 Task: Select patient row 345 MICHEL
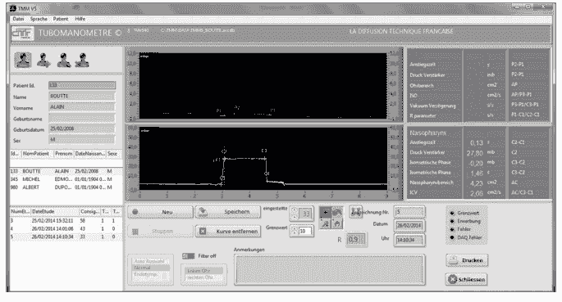pyautogui.click(x=66, y=179)
